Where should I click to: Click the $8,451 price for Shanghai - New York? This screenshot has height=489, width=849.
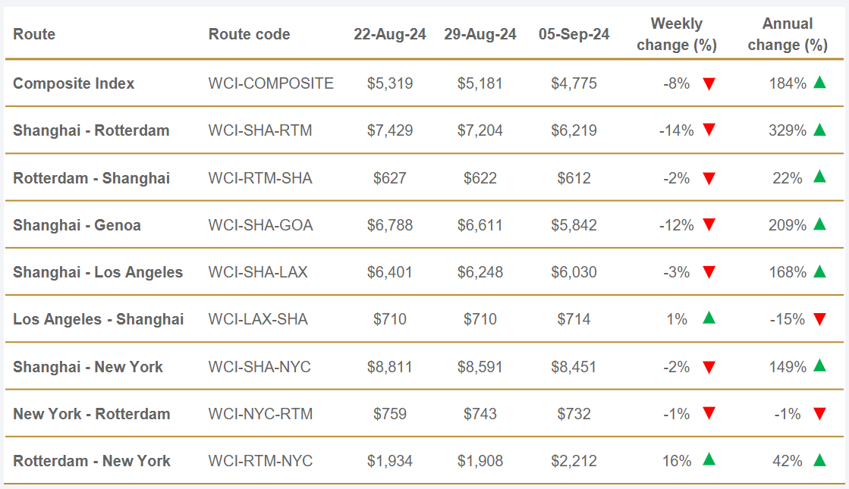(x=574, y=367)
